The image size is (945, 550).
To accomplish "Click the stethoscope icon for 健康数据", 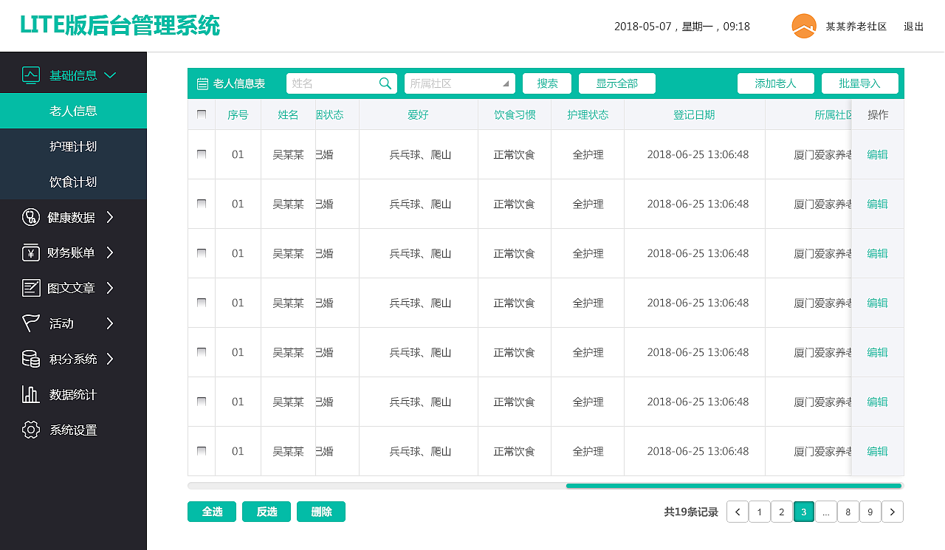I will pyautogui.click(x=31, y=217).
